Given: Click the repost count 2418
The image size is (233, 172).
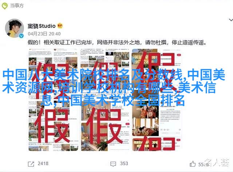Looking at the screenshot, I should [x=43, y=164].
